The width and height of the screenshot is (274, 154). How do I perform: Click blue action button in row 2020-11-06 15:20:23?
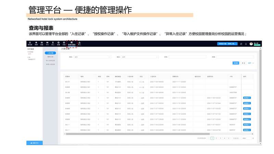[247, 98]
